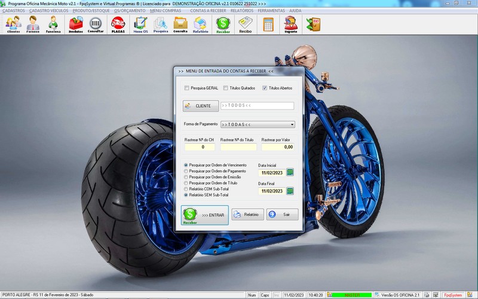Click the Sair button
Viewport: 478px width, 299px height.
point(282,215)
